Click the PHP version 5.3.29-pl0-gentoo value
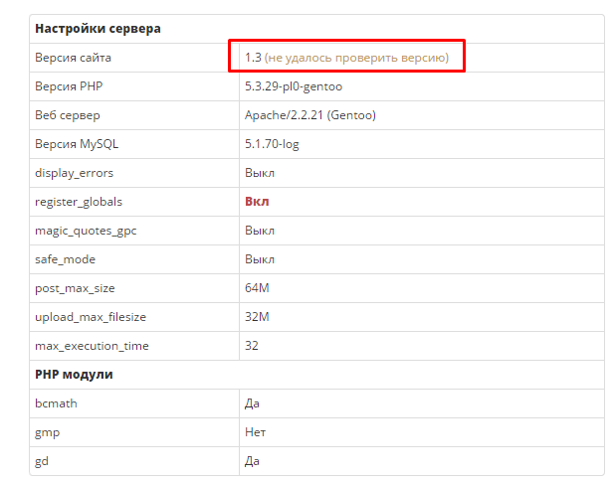This screenshot has height=482, width=613. 294,86
